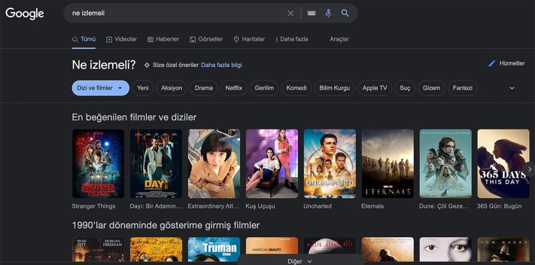Show next posters with the right arrow
The height and width of the screenshot is (265, 535).
(x=530, y=169)
